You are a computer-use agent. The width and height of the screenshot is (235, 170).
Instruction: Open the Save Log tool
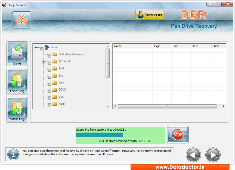(x=17, y=110)
